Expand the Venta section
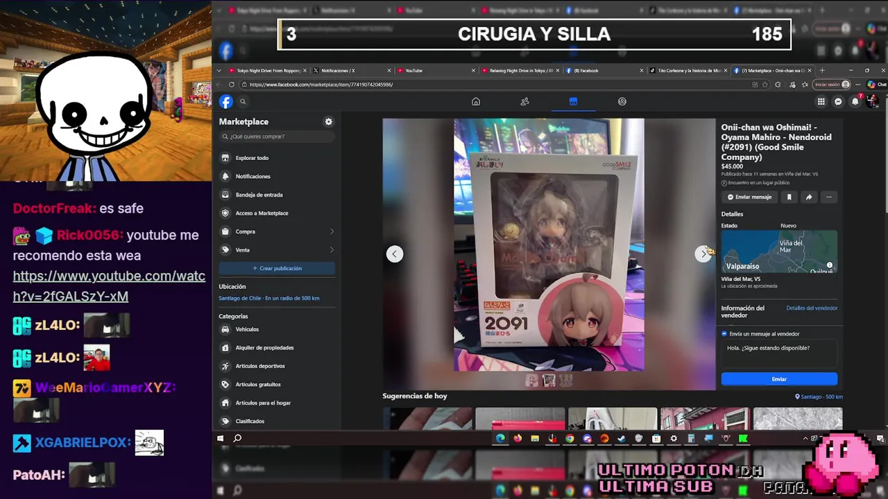 point(277,249)
